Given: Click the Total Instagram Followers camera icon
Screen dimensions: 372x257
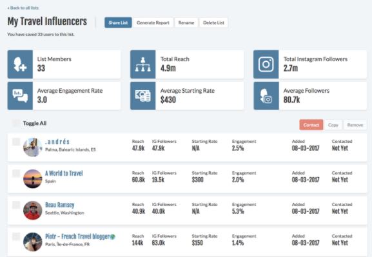Looking at the screenshot, I should point(266,64).
